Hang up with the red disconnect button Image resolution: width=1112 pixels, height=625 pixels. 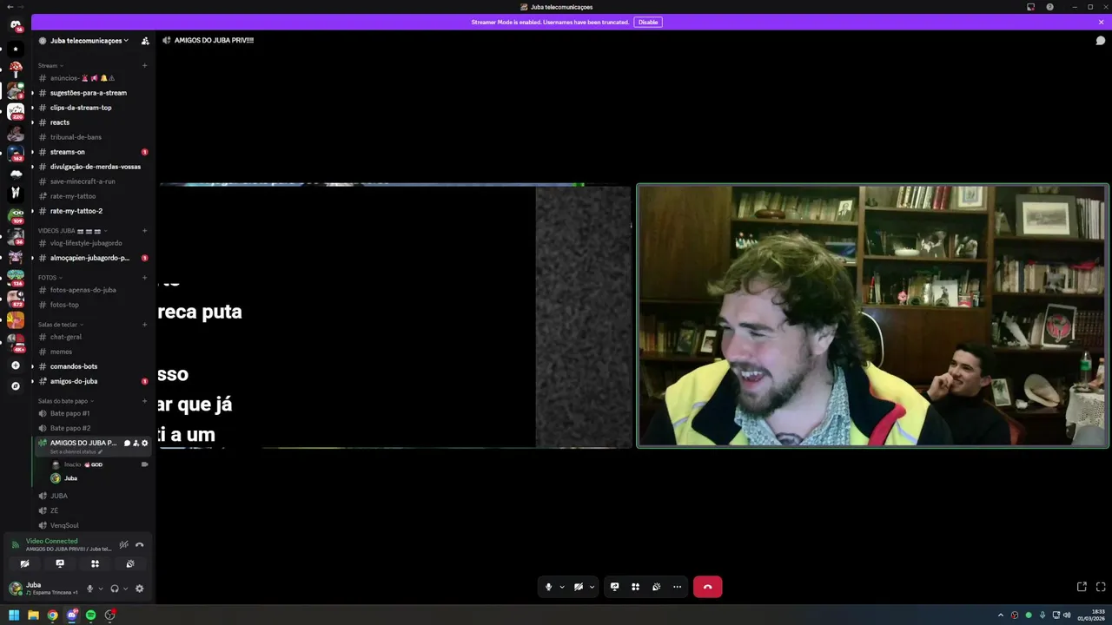pyautogui.click(x=707, y=587)
